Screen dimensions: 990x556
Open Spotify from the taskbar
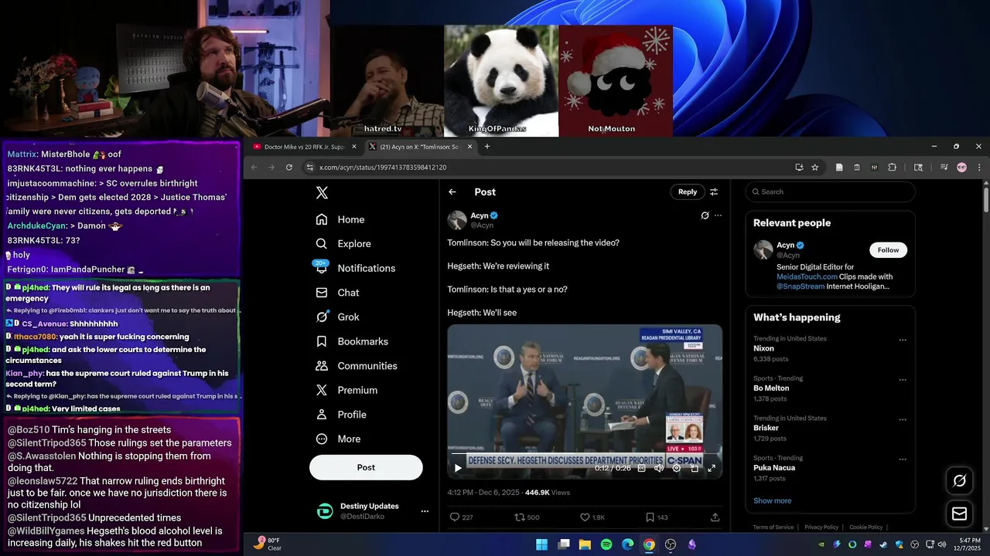click(x=606, y=544)
